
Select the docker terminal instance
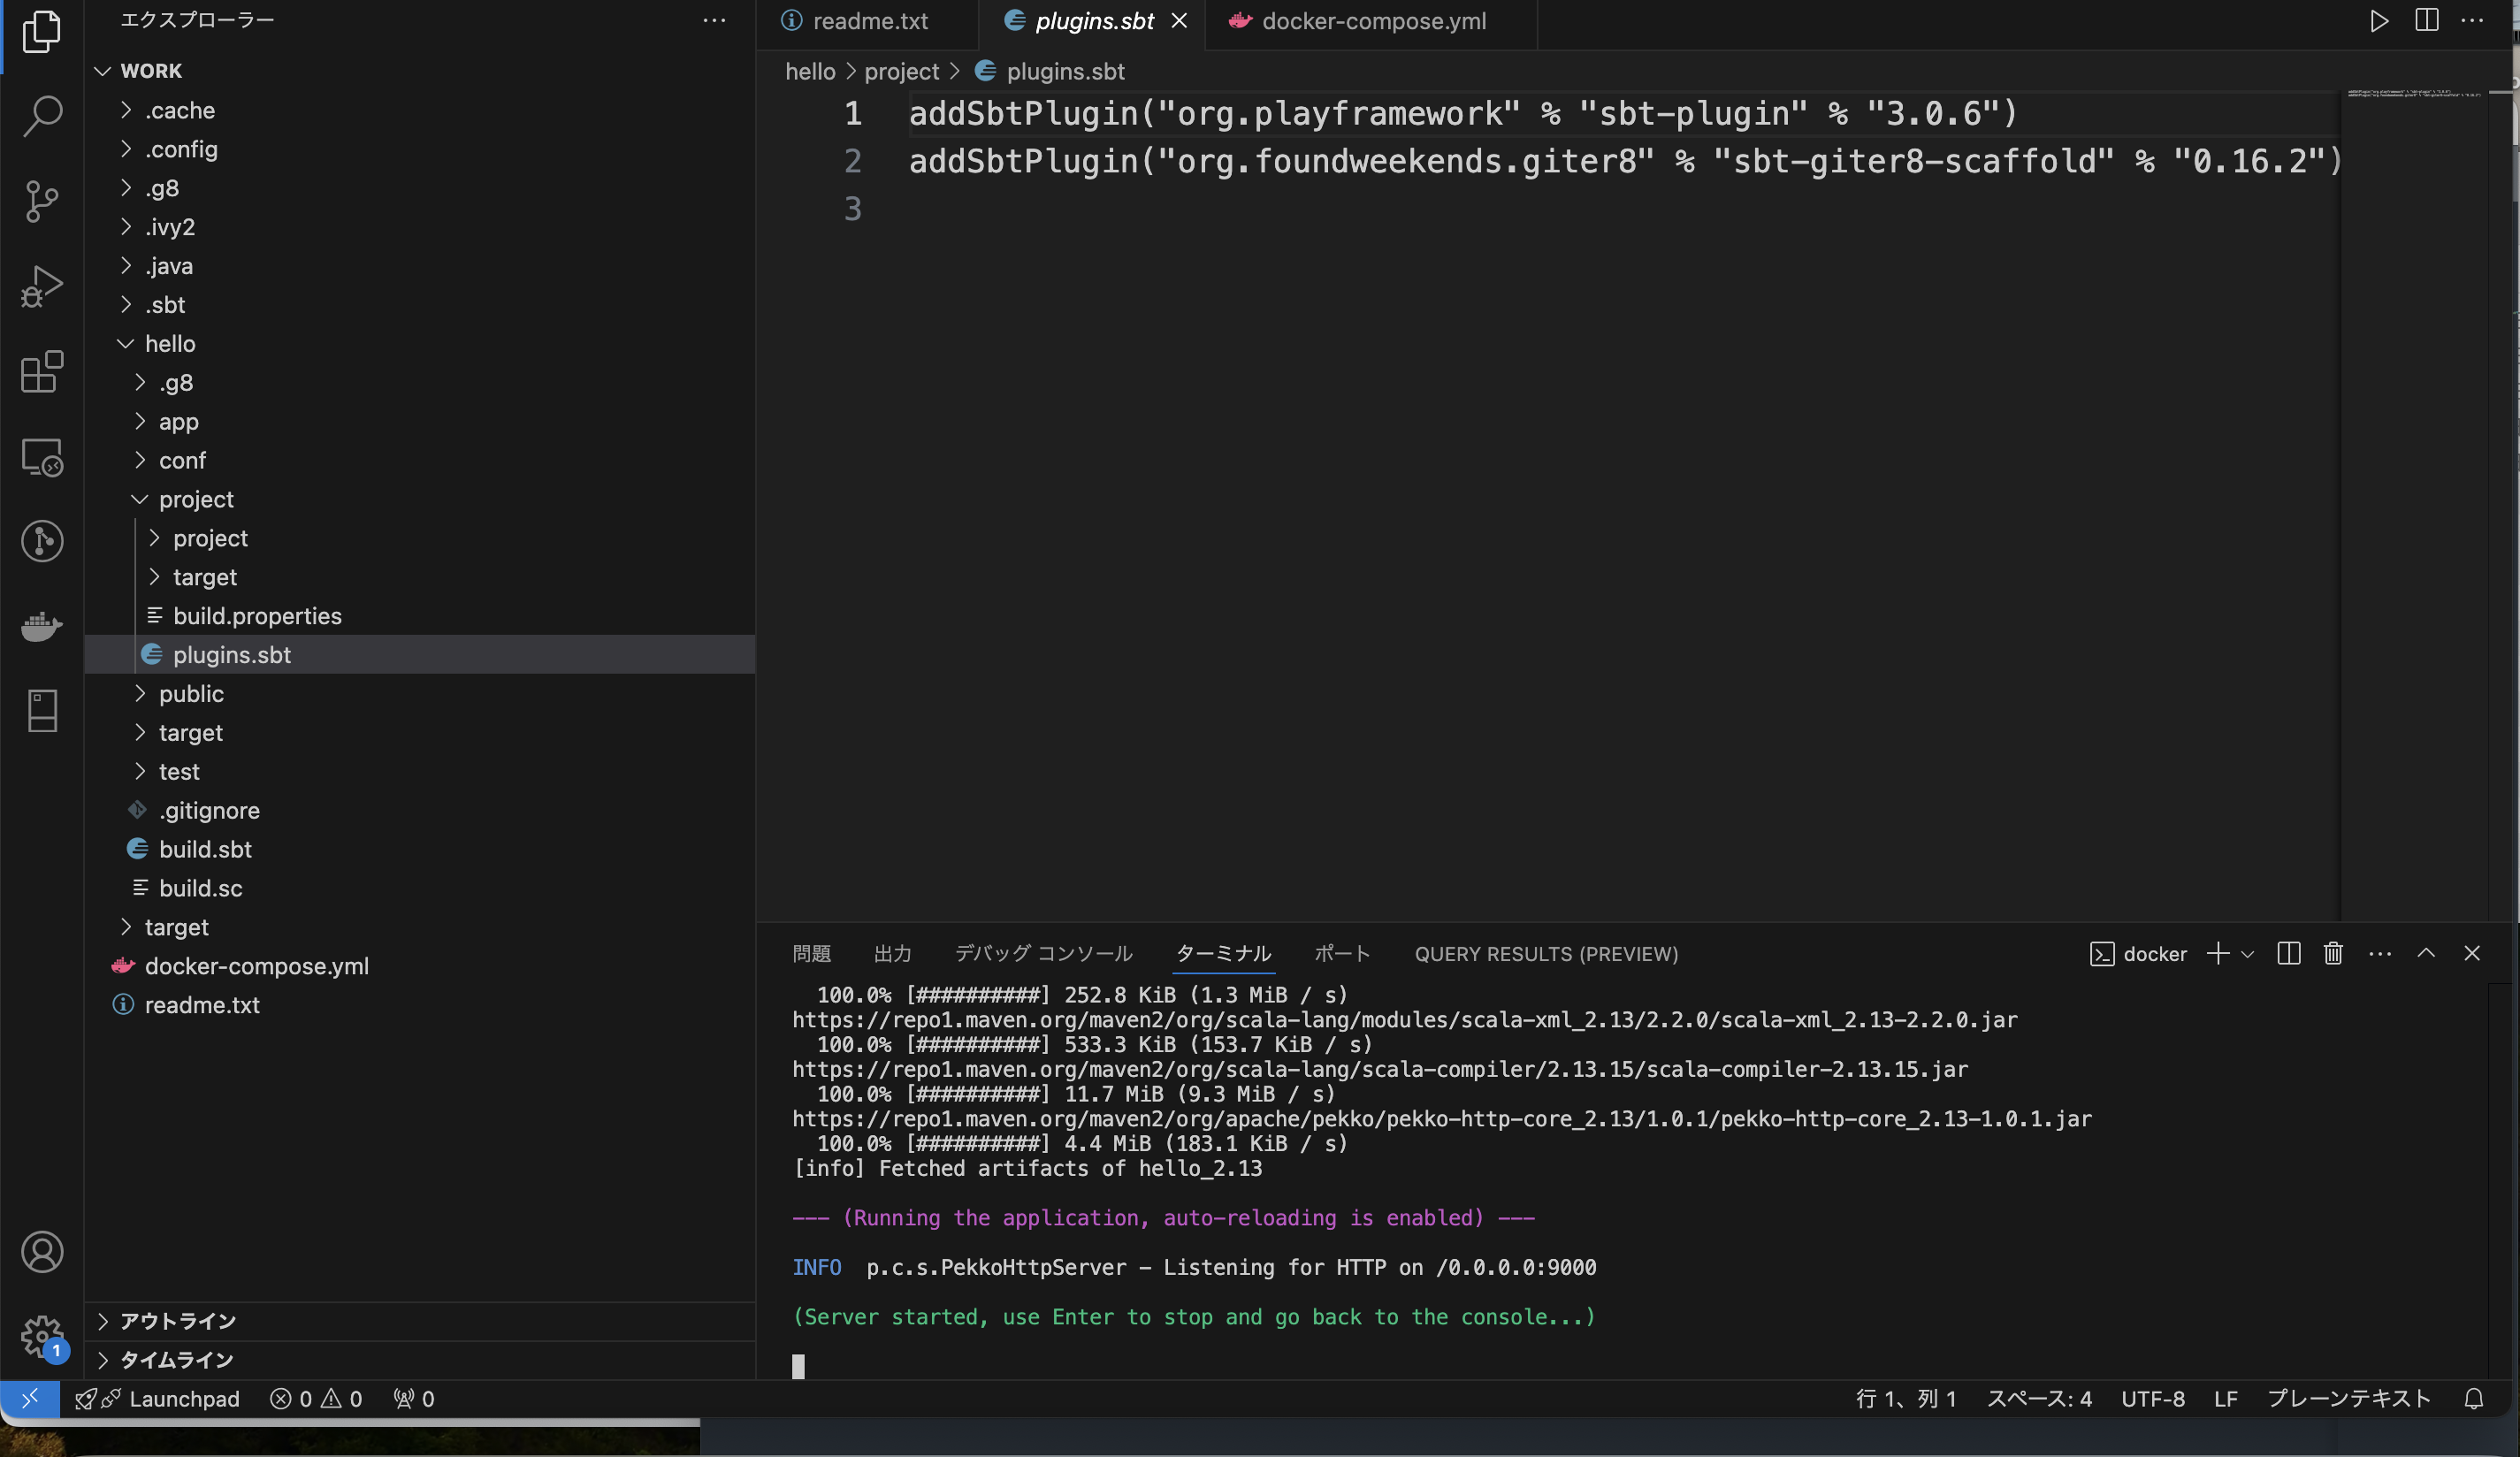coord(2138,954)
